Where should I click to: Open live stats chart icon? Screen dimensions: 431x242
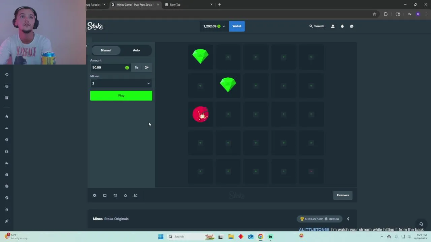115,195
